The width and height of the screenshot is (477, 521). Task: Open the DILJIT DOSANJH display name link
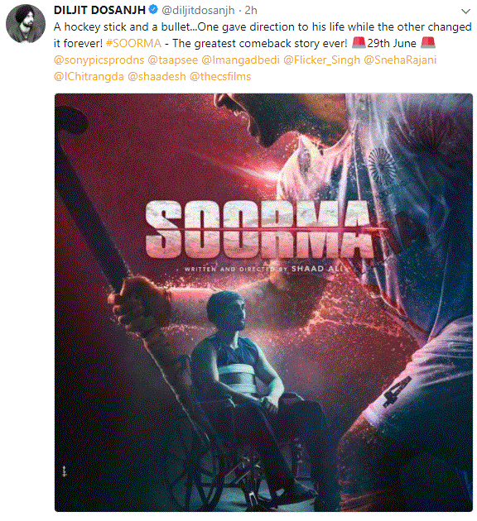point(99,10)
